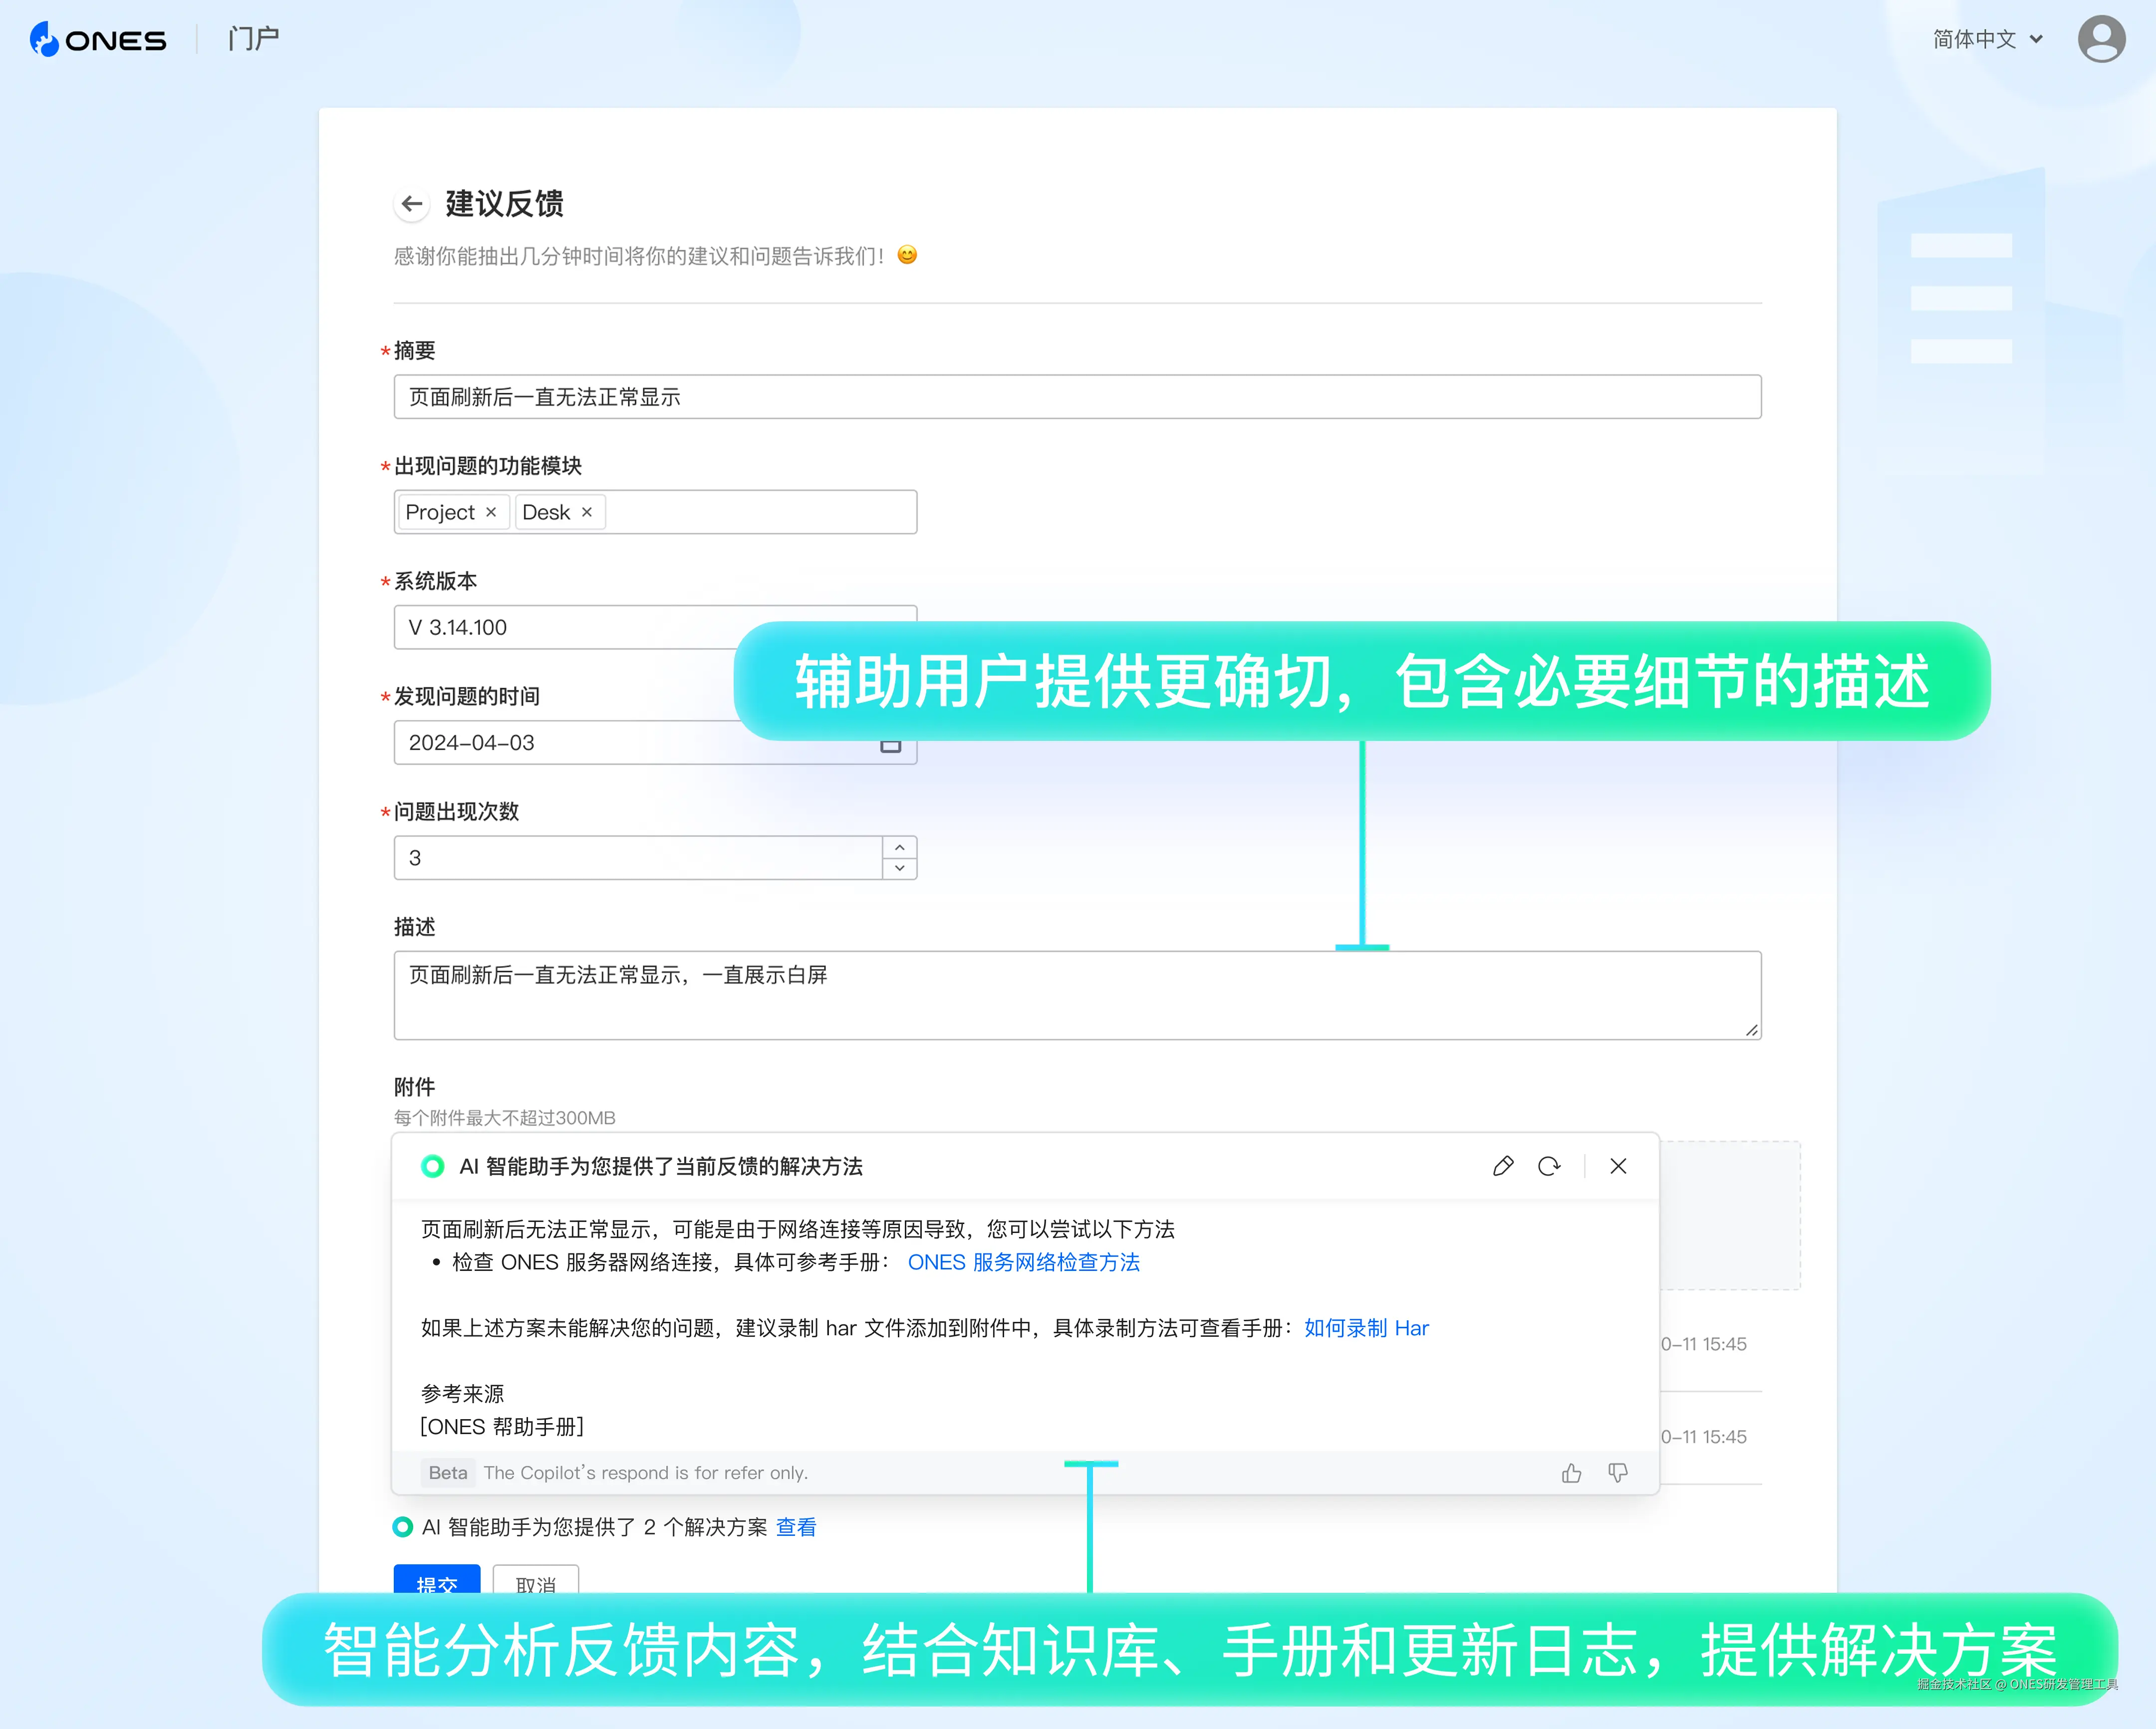Give thumbs up to Copilot response
This screenshot has height=1729, width=2156.
1571,1473
